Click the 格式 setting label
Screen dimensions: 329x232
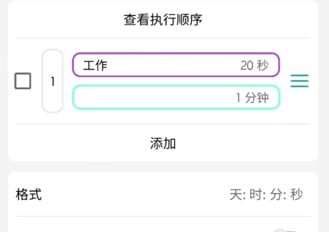[x=29, y=195]
